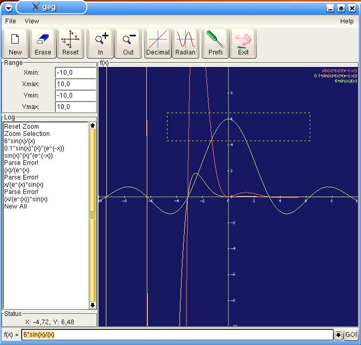Click the f(x) formula input field
Screen dimensions: 361x345
click(x=177, y=335)
